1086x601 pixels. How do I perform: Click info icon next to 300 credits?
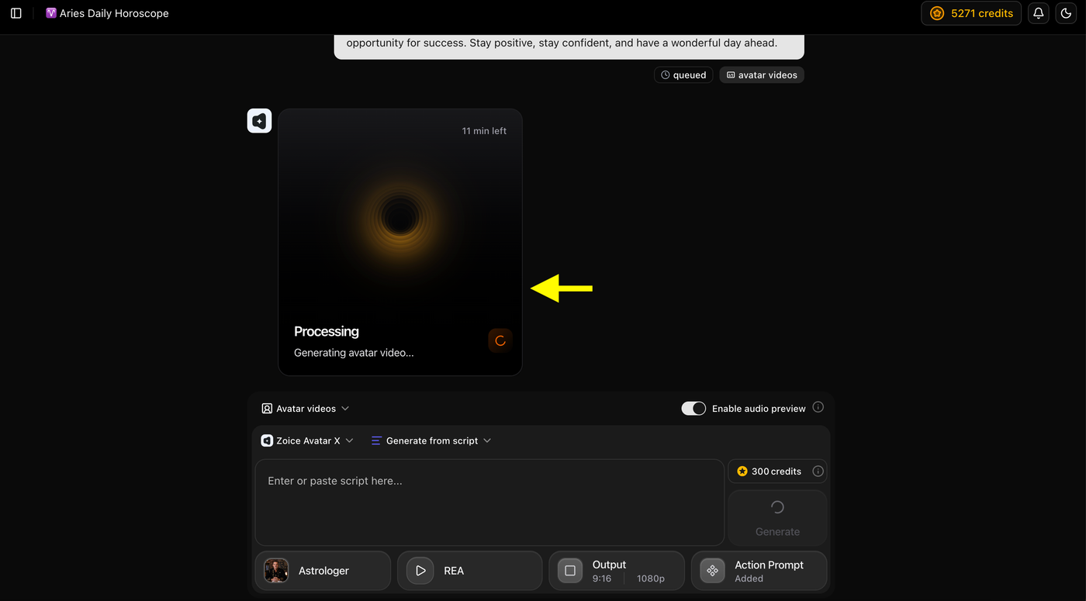[x=818, y=471]
